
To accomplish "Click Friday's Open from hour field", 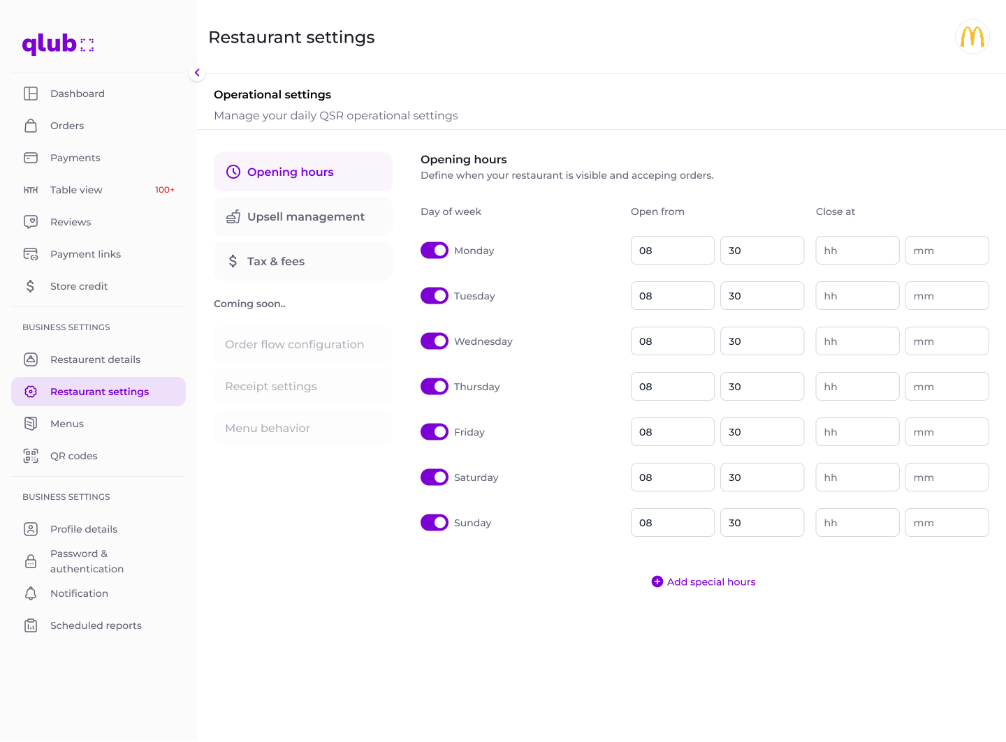I will (x=673, y=432).
